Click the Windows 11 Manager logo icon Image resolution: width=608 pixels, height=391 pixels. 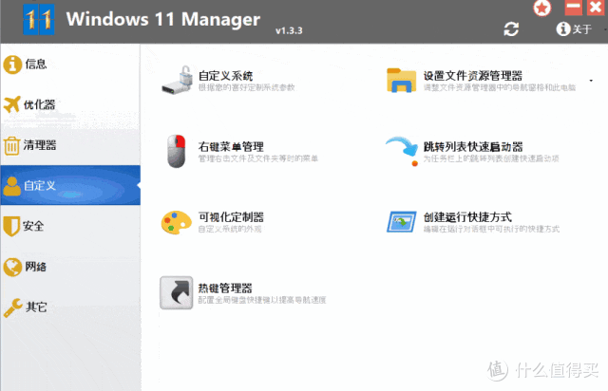(38, 19)
